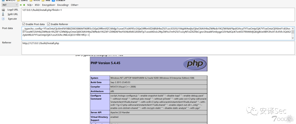
Task: Open the Encoding menu
Action: click(x=63, y=5)
